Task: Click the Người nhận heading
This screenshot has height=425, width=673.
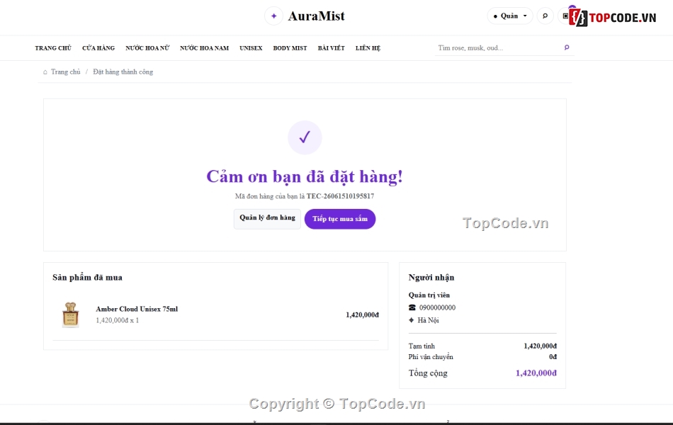Action: click(431, 278)
